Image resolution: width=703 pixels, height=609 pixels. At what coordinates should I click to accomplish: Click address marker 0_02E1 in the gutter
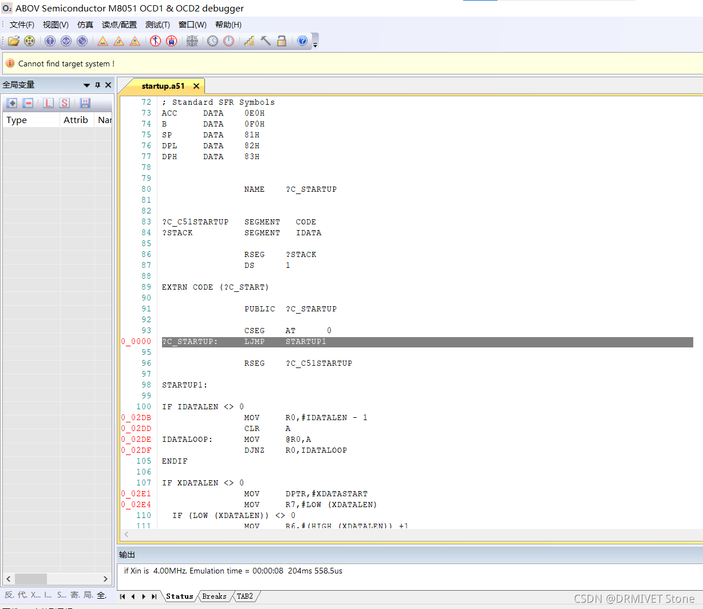point(136,494)
